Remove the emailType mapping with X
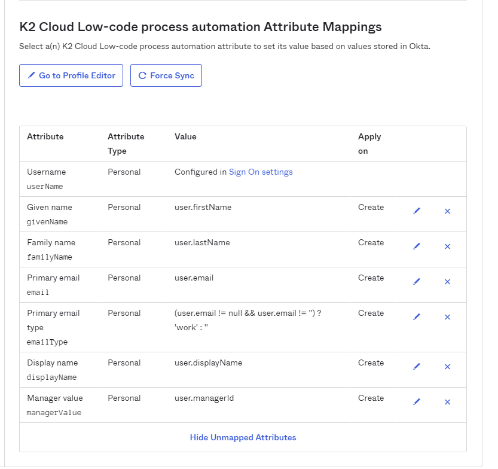 447,317
